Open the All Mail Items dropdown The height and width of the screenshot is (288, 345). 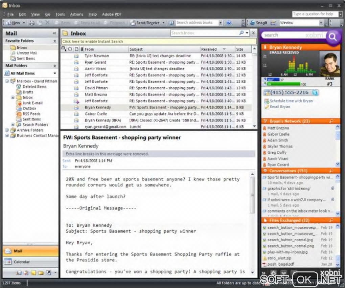point(54,73)
